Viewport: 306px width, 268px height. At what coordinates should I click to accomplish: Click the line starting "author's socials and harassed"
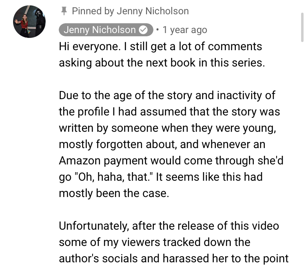click(x=174, y=259)
